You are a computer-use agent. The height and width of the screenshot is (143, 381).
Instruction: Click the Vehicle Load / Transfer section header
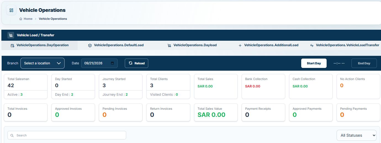[191, 35]
